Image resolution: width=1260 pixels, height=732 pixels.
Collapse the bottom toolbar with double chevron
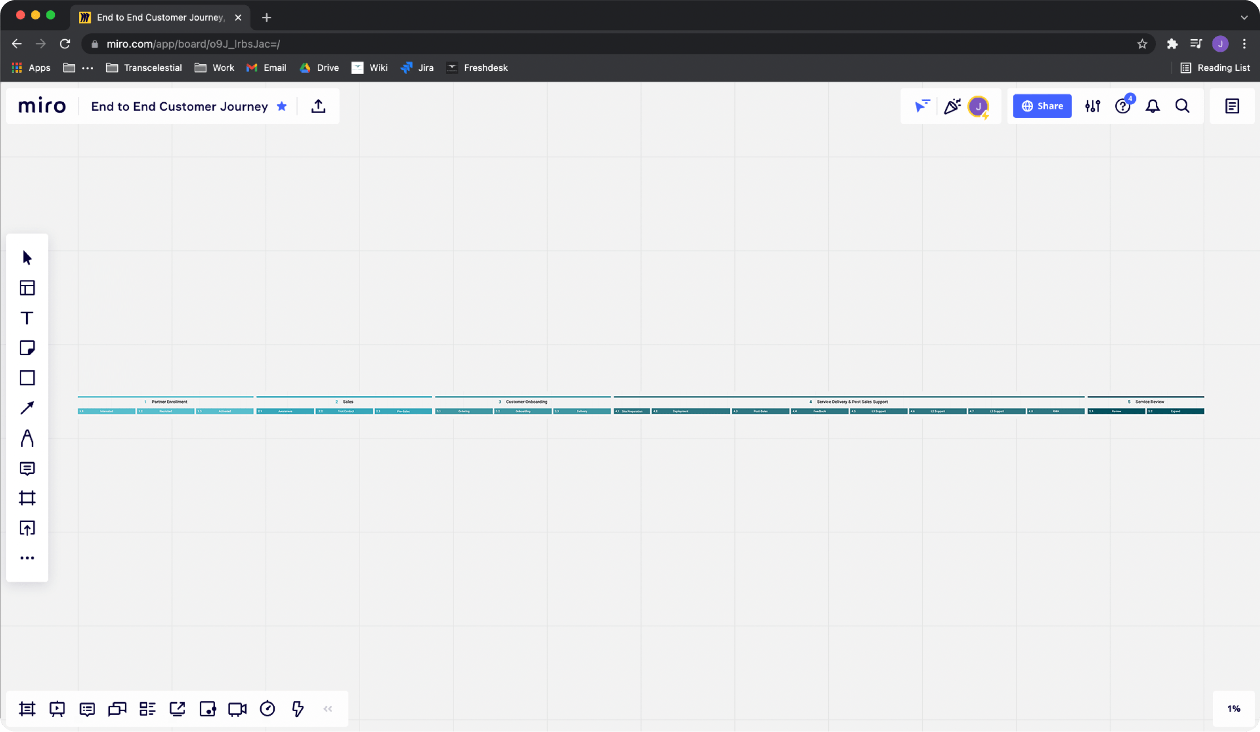[328, 709]
